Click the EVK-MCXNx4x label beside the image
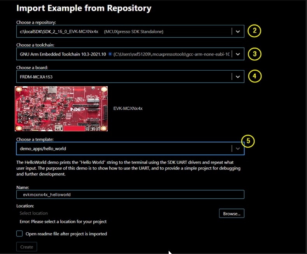This screenshot has width=307, height=254. point(128,109)
